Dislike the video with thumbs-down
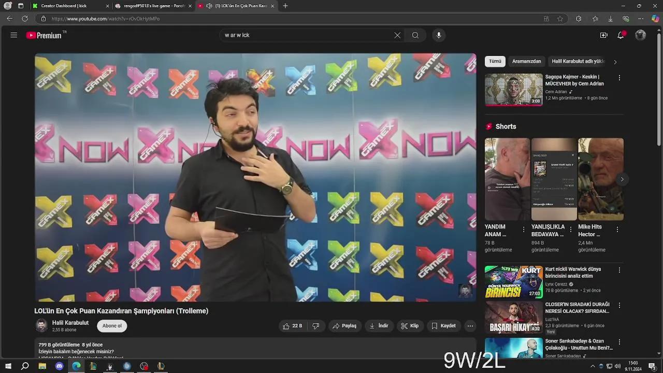Screen dimensions: 663x373 coord(316,326)
